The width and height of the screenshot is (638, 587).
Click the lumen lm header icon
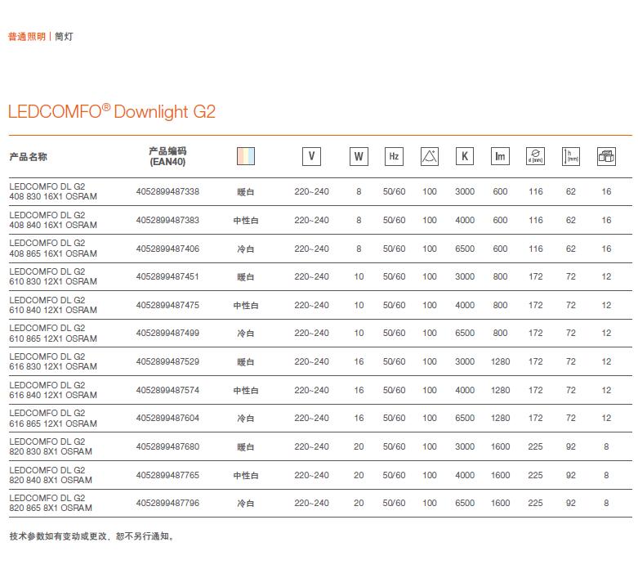click(x=500, y=156)
